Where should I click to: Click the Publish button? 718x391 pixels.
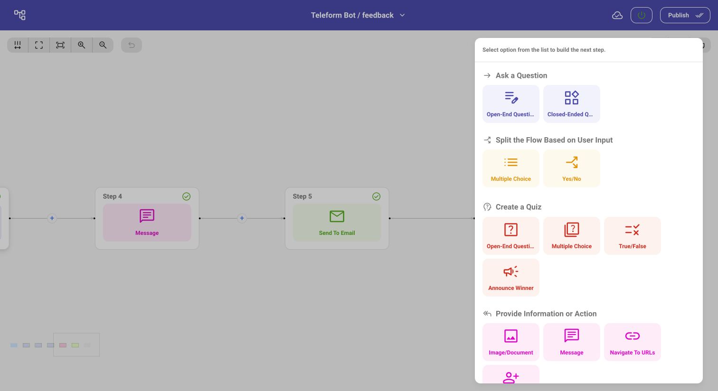[685, 15]
